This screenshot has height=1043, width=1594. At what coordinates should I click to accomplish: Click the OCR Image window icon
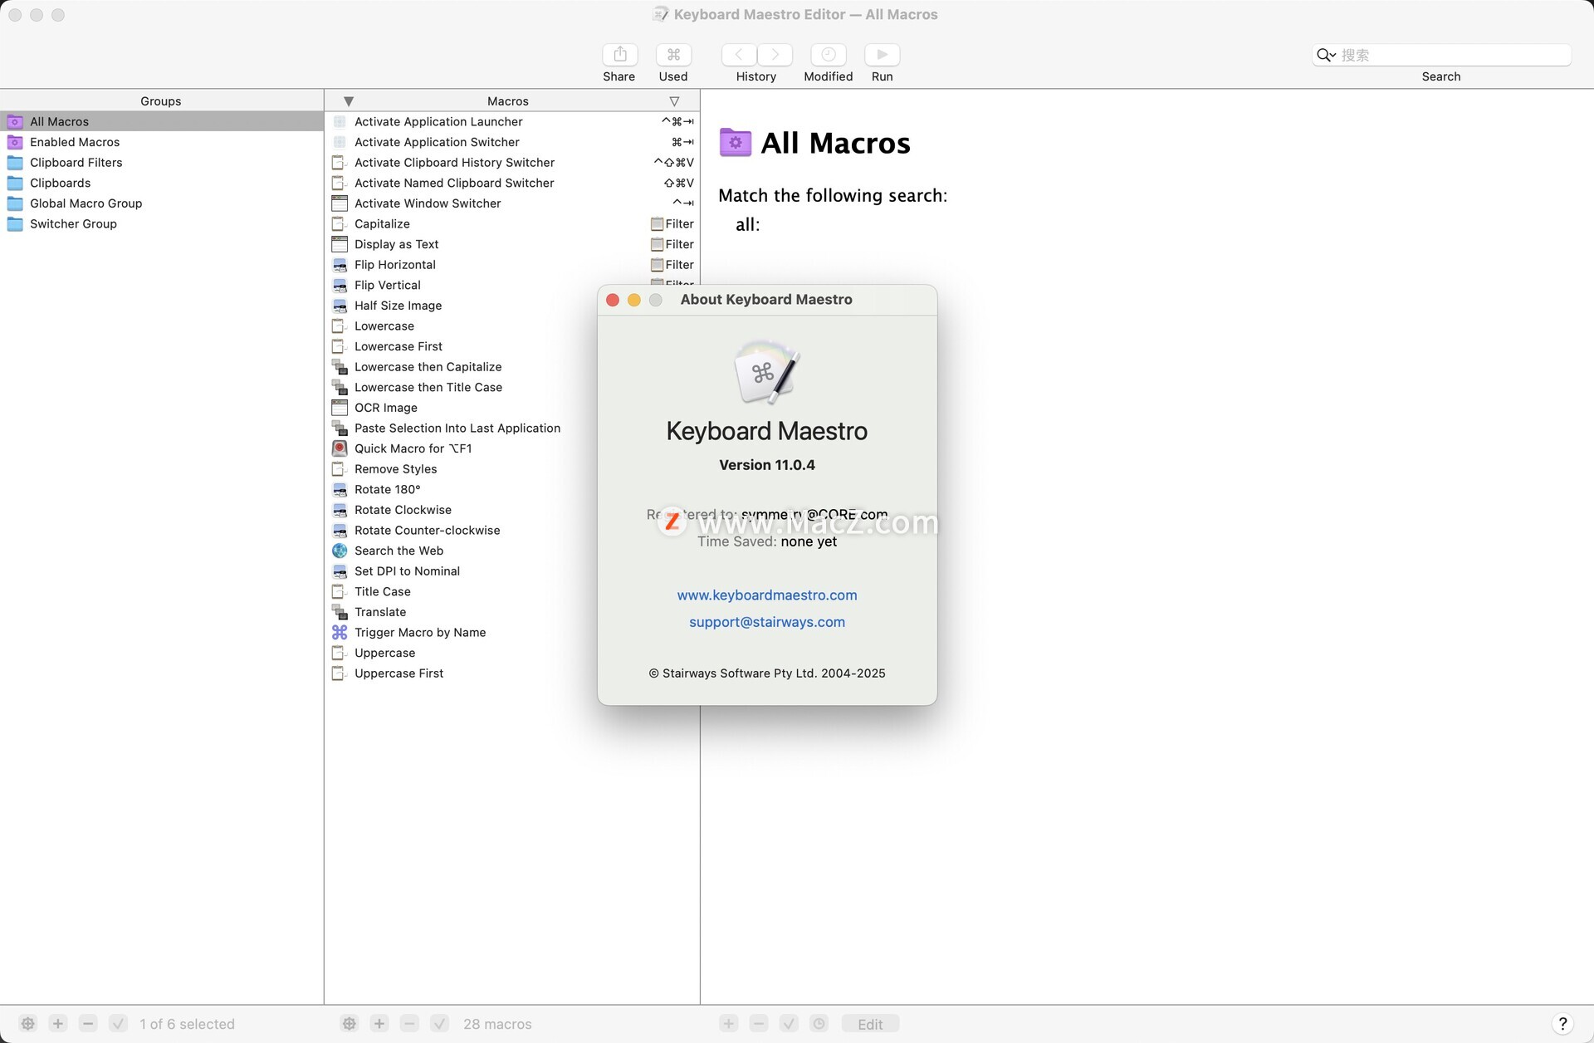click(339, 408)
